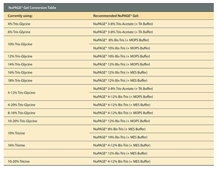Click the 8% Bis-Tris MOPS Buffer recommendation
The image size is (217, 169).
pyautogui.click(x=121, y=40)
